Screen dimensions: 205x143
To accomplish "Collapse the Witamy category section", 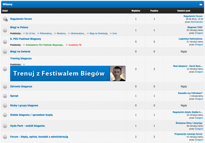I will [x=201, y=5].
